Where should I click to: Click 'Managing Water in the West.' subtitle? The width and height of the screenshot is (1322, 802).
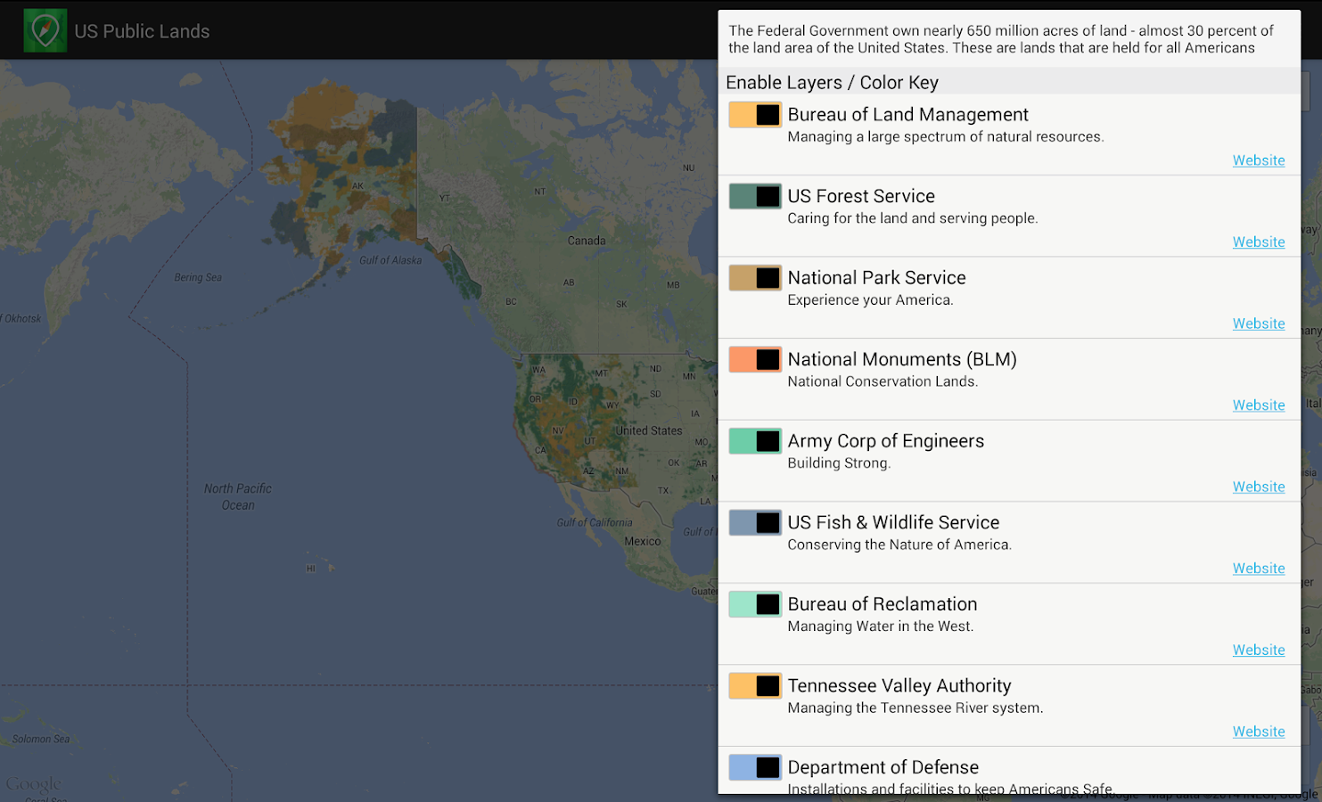(880, 626)
